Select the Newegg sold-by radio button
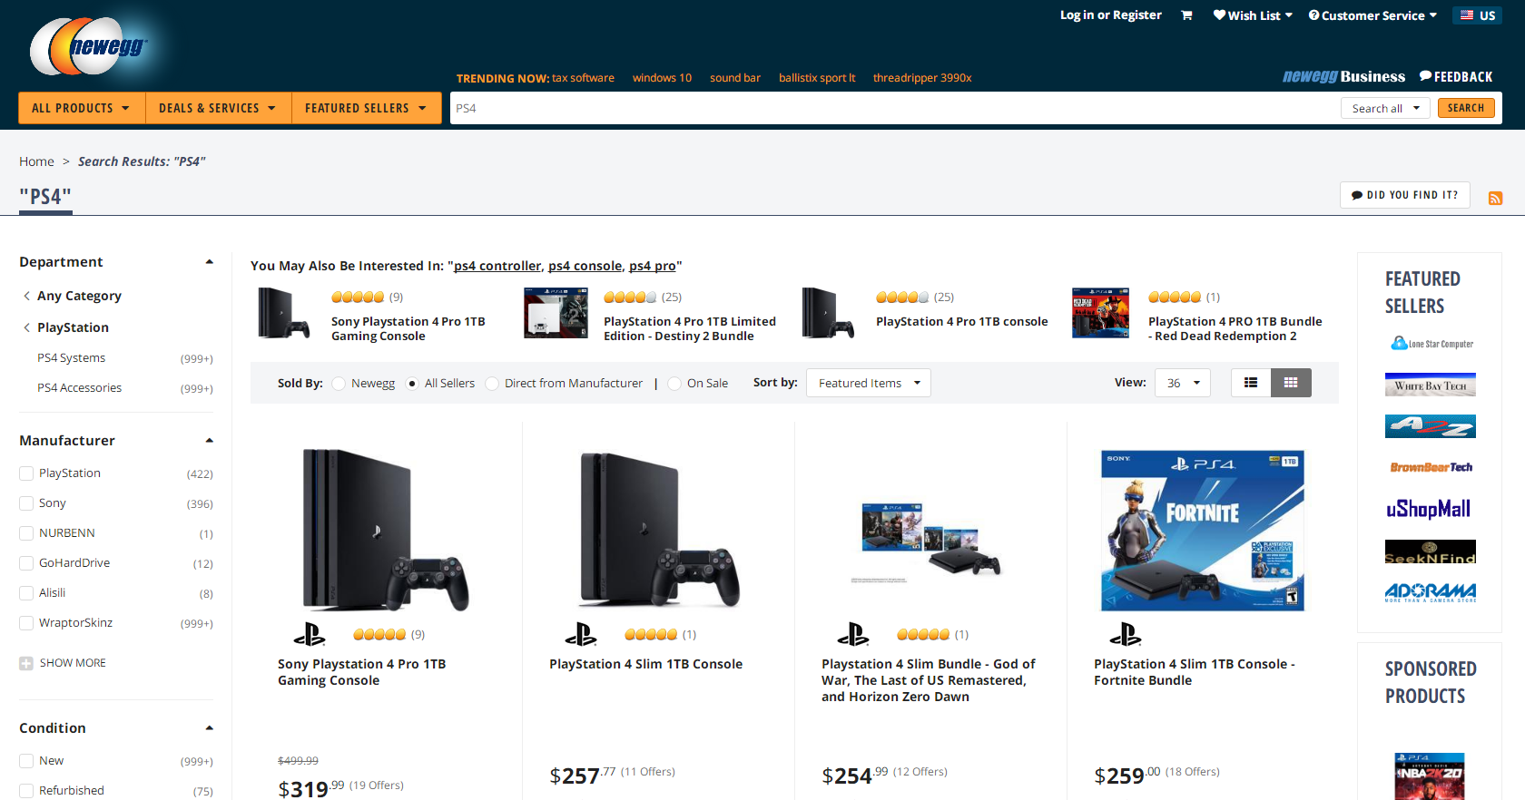Screen dimensions: 1525x800 [339, 384]
